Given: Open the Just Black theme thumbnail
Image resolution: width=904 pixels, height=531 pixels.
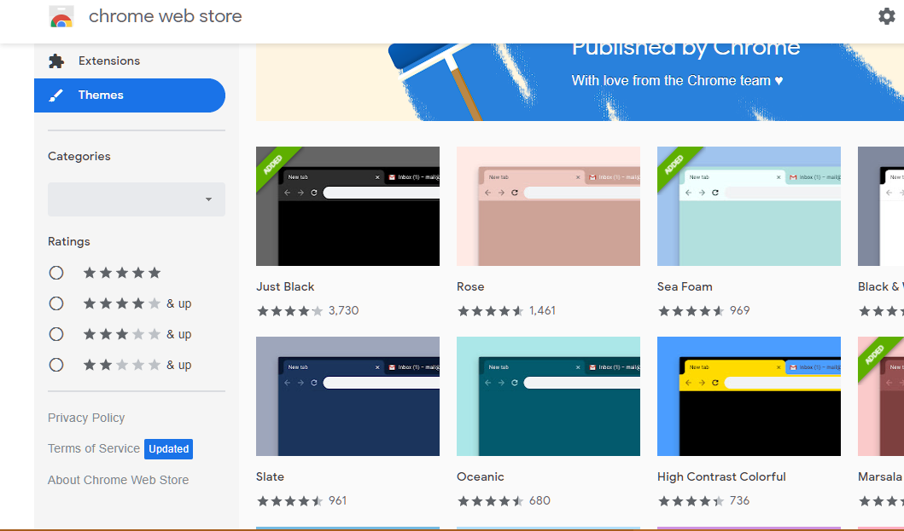Looking at the screenshot, I should (x=347, y=206).
